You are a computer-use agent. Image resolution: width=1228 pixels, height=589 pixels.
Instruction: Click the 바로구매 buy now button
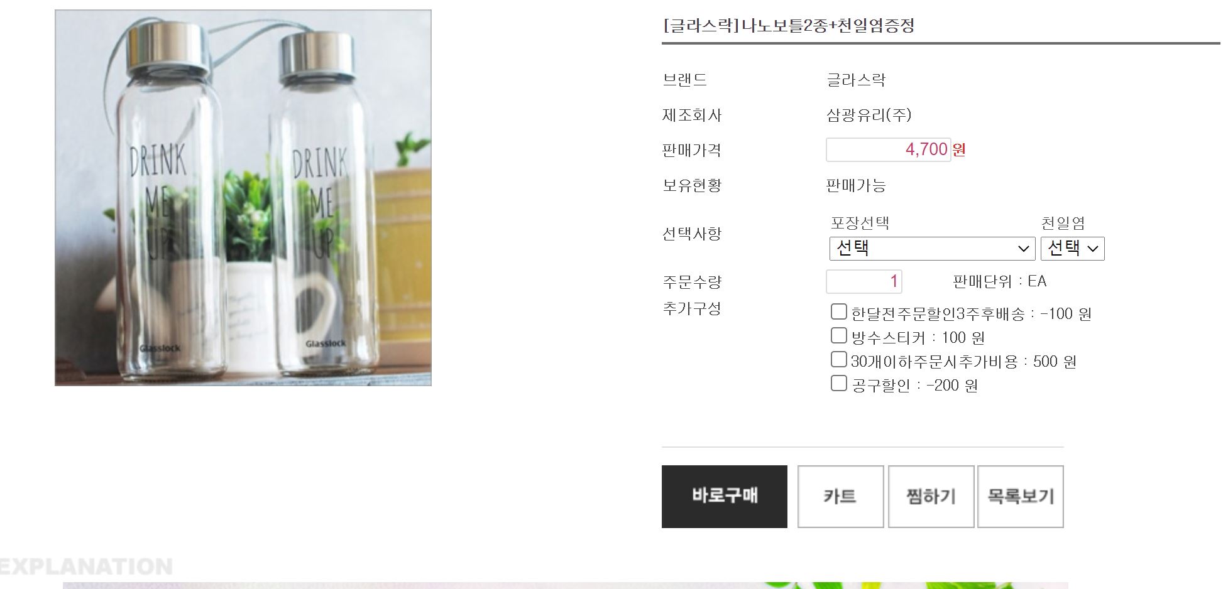(724, 496)
